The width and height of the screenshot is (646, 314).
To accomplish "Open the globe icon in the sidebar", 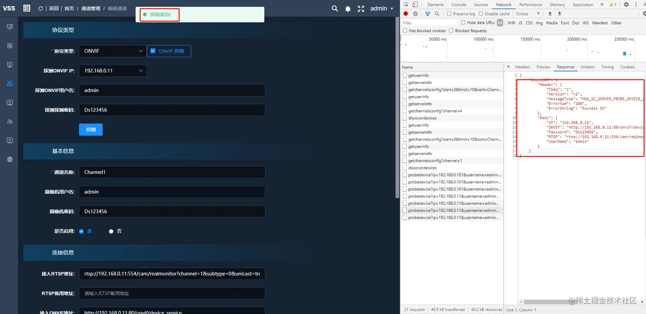I will pos(10,160).
